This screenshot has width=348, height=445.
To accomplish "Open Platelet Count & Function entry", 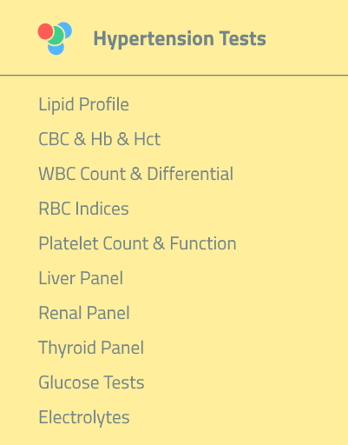I will pos(137,243).
